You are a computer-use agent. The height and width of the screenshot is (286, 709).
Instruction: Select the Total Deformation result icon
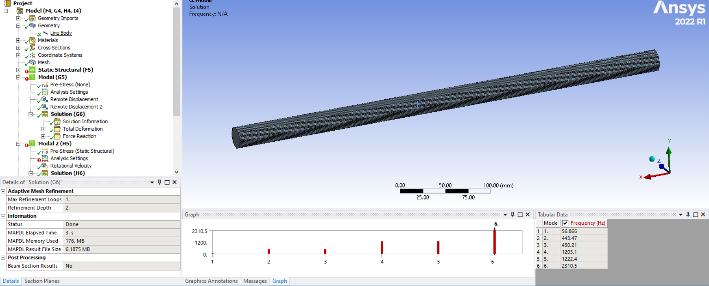(57, 129)
